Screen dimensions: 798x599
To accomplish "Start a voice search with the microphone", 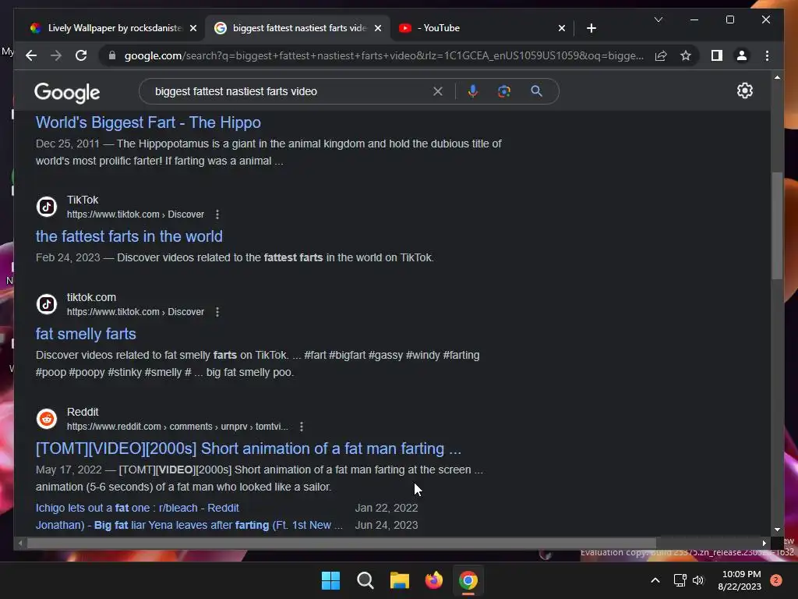I will pos(473,91).
